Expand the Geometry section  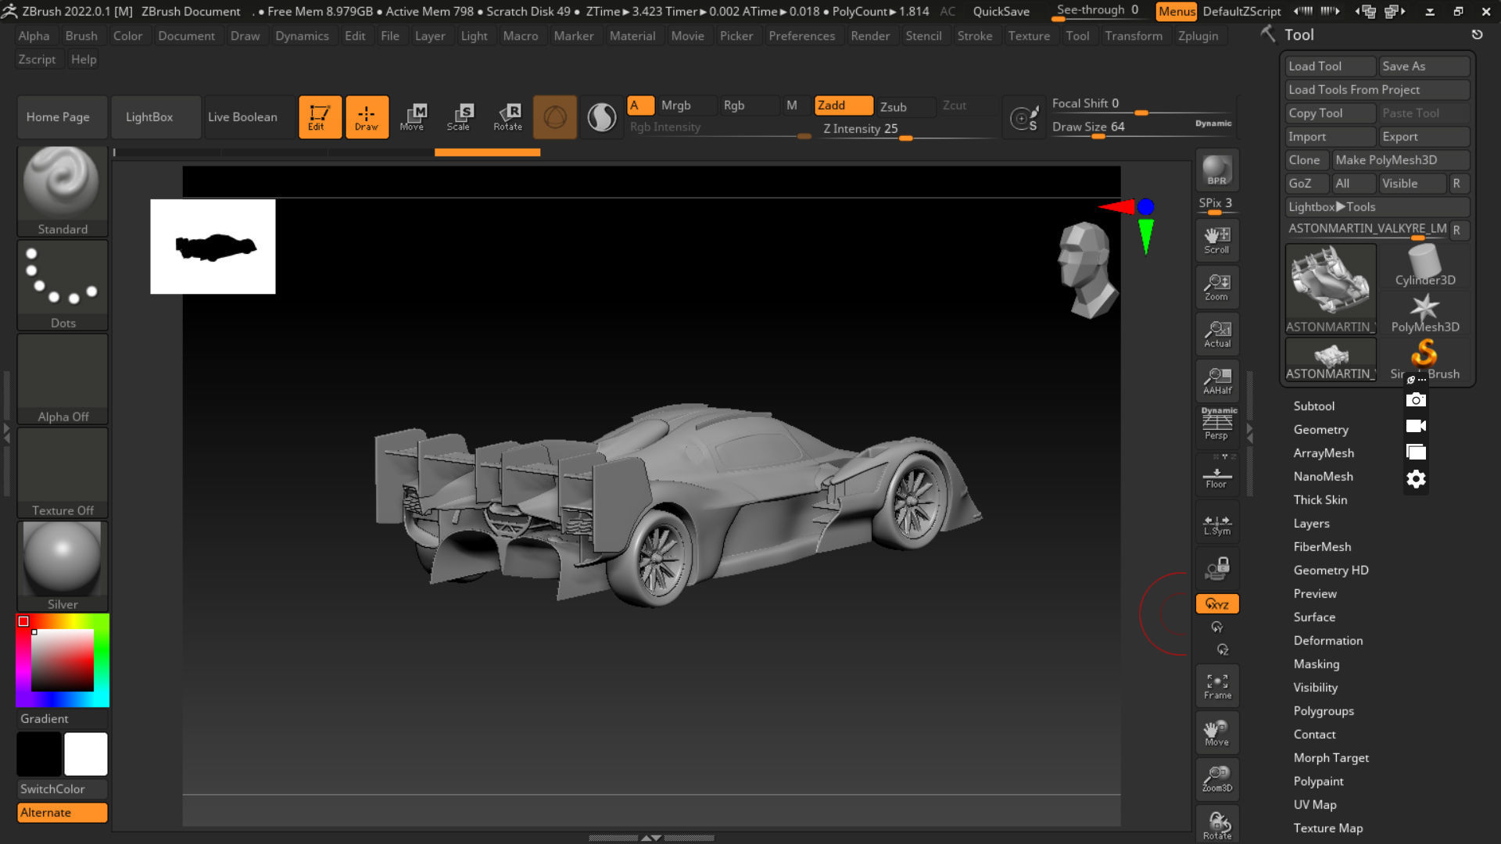coord(1321,429)
